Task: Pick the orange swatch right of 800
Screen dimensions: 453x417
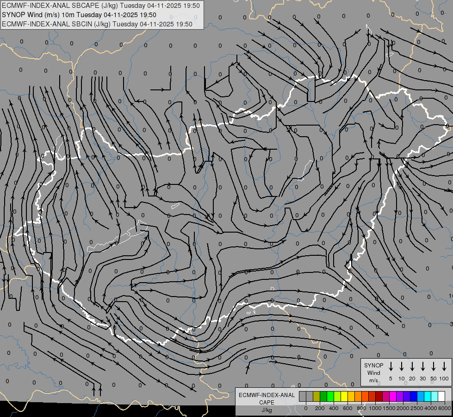Action: click(x=365, y=396)
